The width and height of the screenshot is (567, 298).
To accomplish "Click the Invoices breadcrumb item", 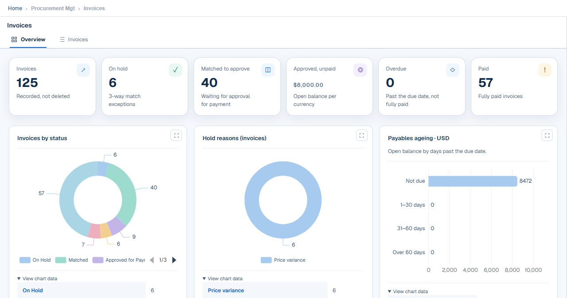I will pyautogui.click(x=94, y=8).
